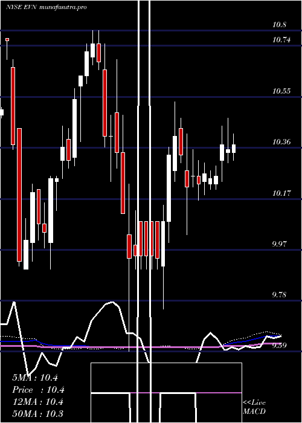This screenshot has width=302, height=423.
Task: Click the 'NYSE EVN munafasutra.pro' chart title
Action: tap(47, 7)
